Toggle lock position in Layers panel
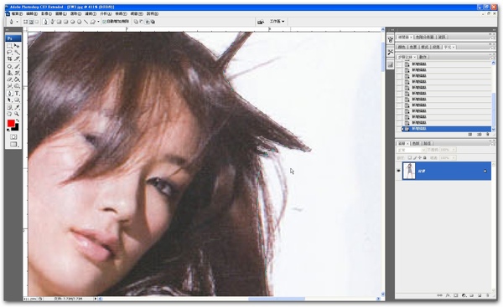This screenshot has width=503, height=307. [420, 158]
